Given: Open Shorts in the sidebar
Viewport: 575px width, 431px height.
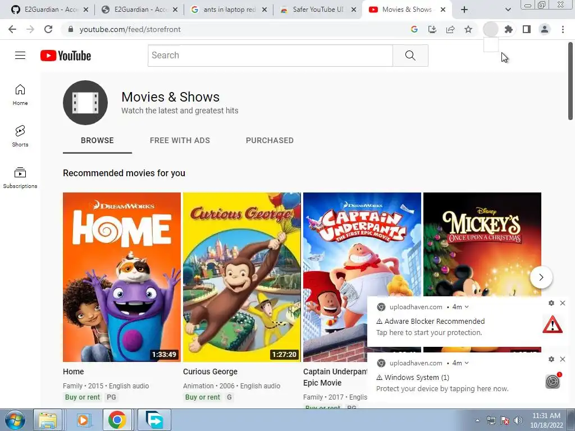Looking at the screenshot, I should (x=20, y=136).
